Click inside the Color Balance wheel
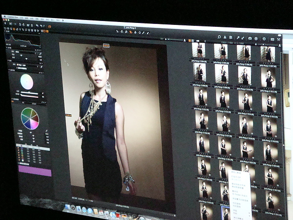This screenshot has width=293, height=220. click(27, 82)
